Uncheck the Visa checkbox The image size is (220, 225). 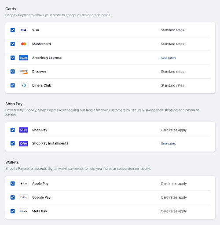[13, 30]
